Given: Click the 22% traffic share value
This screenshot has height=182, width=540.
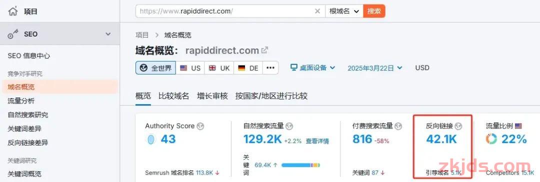Looking at the screenshot, I should (514, 139).
